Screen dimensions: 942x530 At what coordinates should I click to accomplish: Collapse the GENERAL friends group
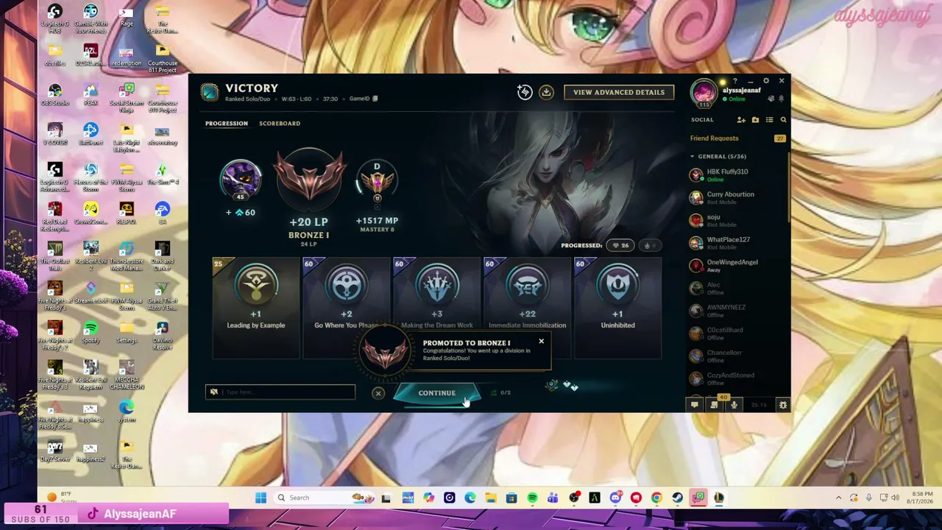pos(693,156)
